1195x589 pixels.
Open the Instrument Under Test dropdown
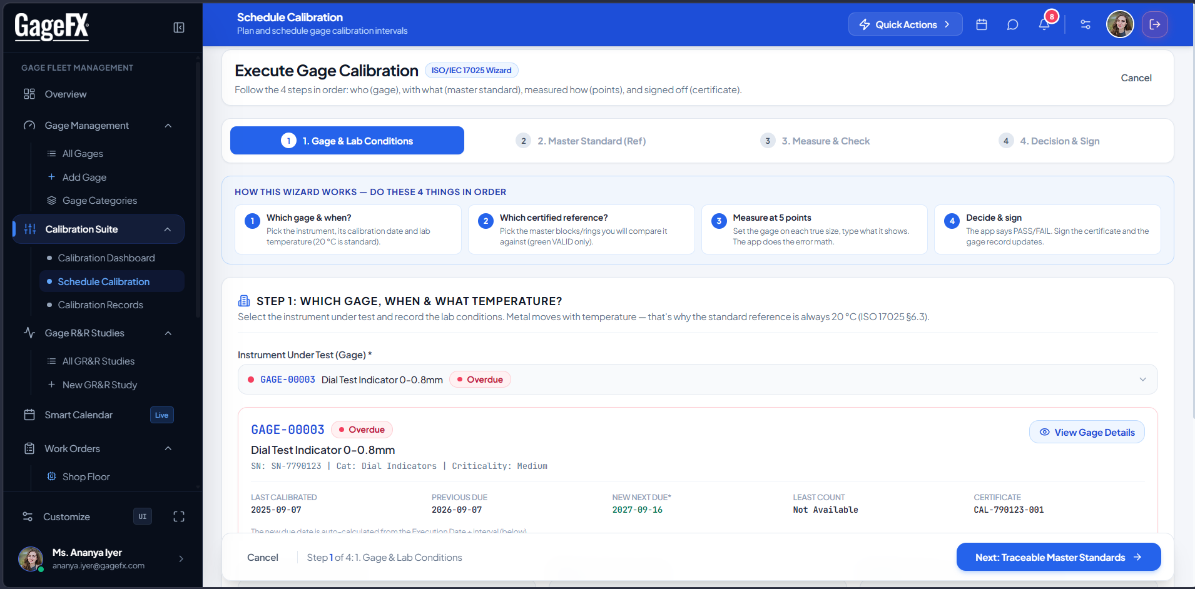(698, 380)
